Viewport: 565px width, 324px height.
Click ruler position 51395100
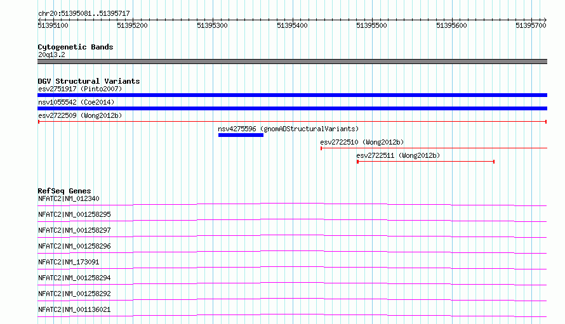53,25
